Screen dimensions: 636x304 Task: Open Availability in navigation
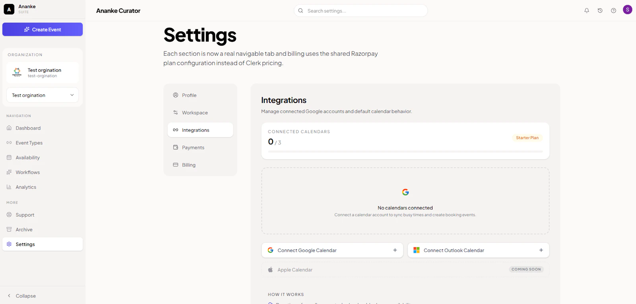pyautogui.click(x=43, y=157)
